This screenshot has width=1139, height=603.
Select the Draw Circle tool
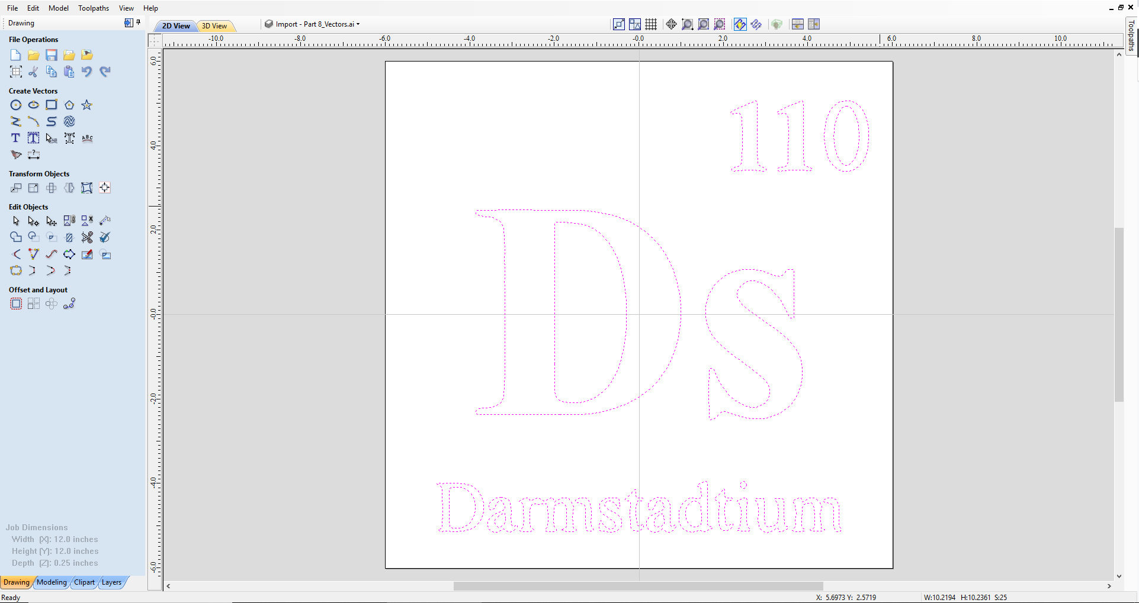pyautogui.click(x=16, y=105)
